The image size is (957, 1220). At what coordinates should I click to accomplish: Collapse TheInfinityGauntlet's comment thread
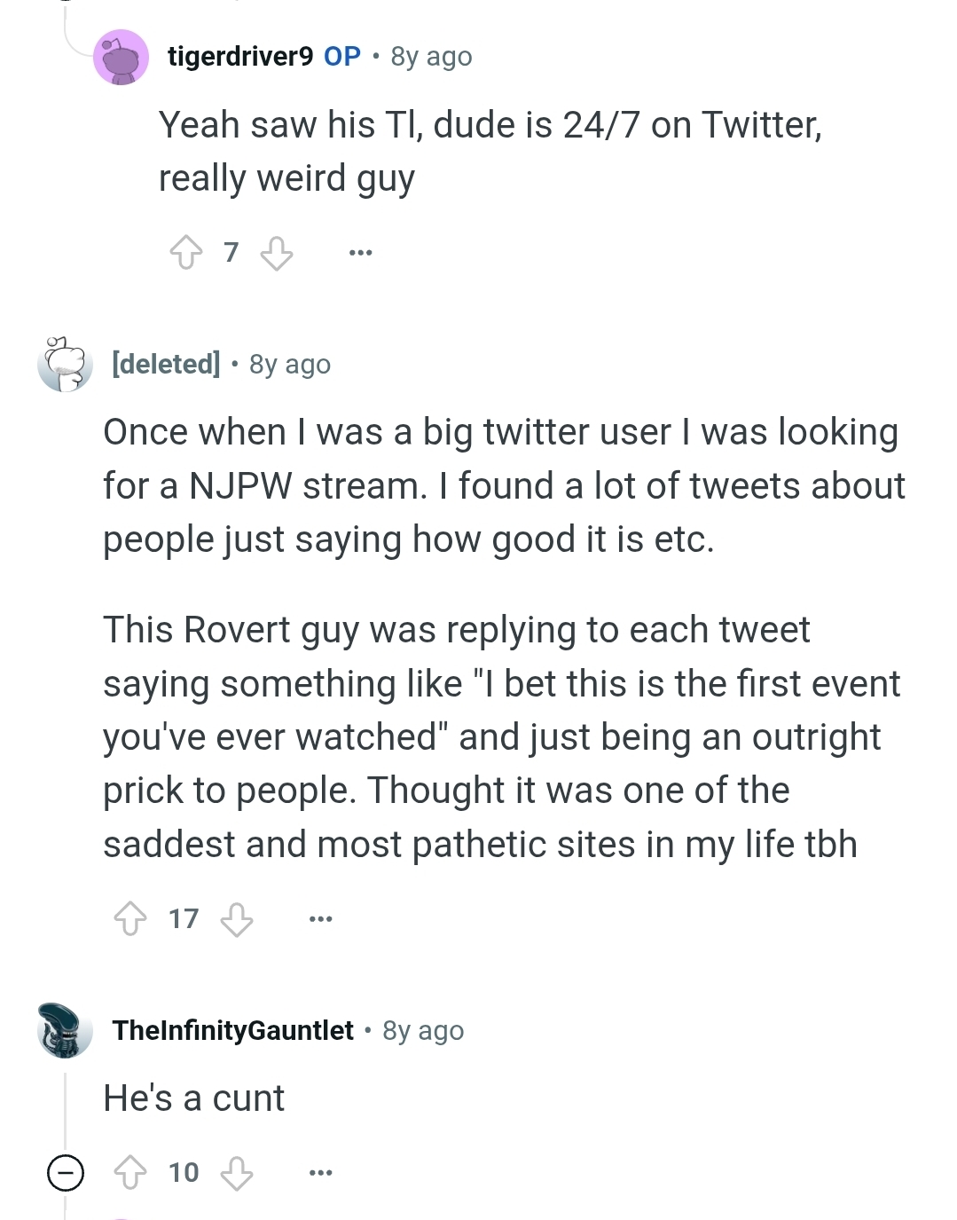tap(66, 1173)
